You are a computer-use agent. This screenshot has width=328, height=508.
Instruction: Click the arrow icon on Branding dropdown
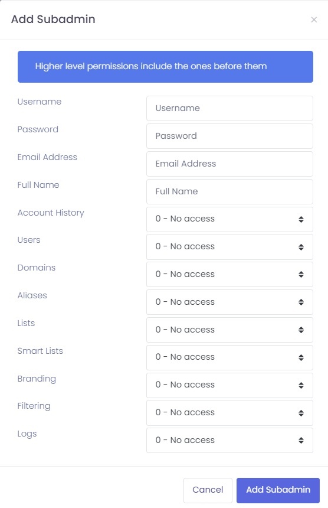(x=301, y=385)
